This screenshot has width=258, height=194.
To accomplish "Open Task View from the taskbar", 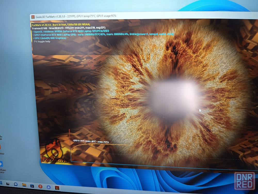I will (7, 184).
